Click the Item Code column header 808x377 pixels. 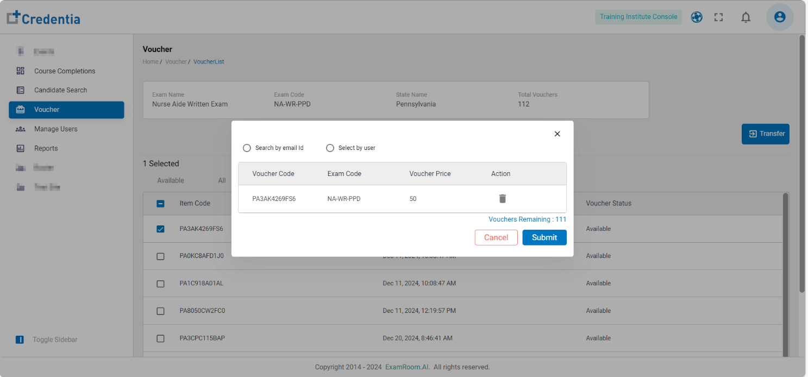(195, 203)
